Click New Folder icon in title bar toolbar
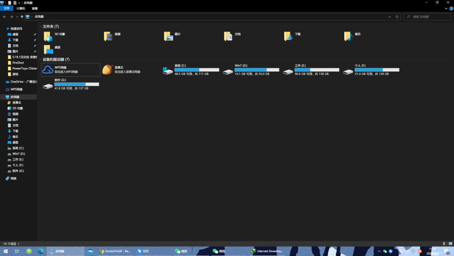 (x=15, y=3)
